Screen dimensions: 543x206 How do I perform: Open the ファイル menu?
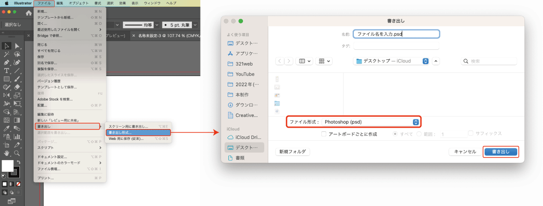click(x=44, y=3)
